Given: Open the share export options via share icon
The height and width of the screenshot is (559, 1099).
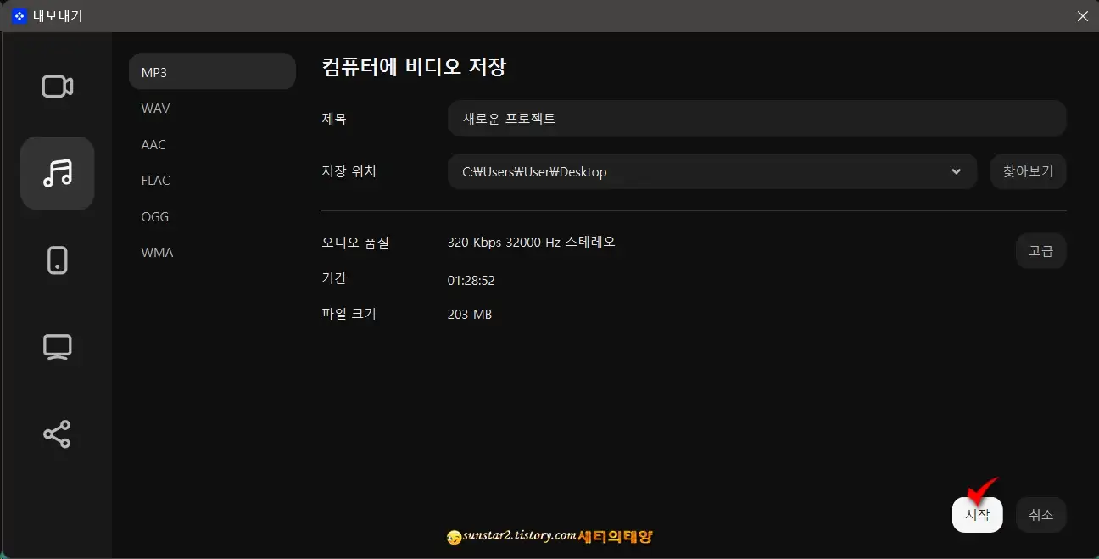Looking at the screenshot, I should pyautogui.click(x=57, y=433).
